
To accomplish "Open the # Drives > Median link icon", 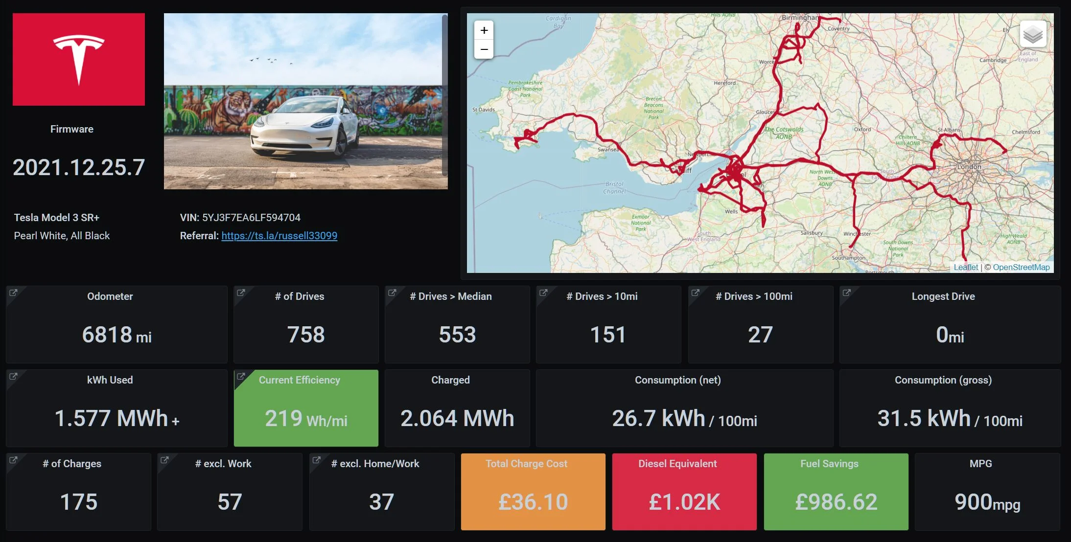I will pyautogui.click(x=392, y=293).
